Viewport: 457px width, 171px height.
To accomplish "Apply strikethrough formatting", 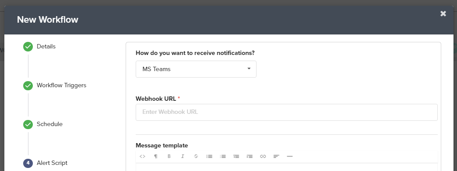I will tap(196, 156).
